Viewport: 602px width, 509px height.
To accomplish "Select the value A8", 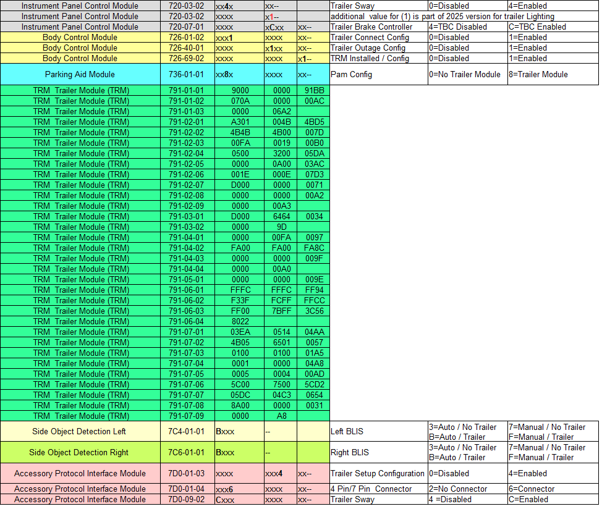I will (281, 416).
